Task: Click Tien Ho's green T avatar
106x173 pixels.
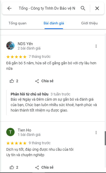Action: click(10, 132)
